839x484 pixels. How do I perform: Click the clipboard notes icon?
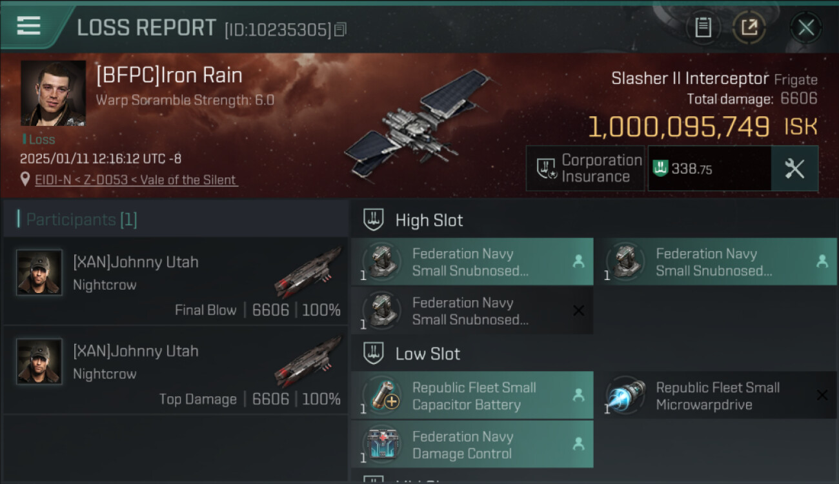click(703, 27)
